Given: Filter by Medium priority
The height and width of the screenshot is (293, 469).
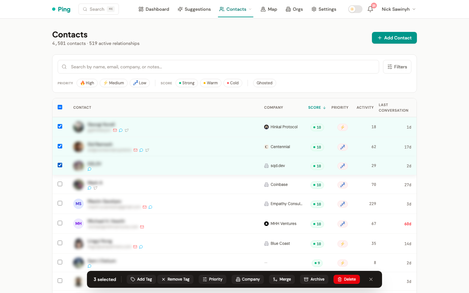Looking at the screenshot, I should coord(114,83).
